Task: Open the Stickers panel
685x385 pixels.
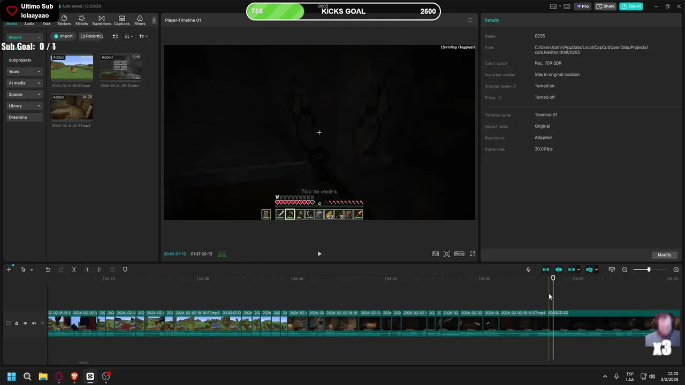Action: click(x=64, y=20)
